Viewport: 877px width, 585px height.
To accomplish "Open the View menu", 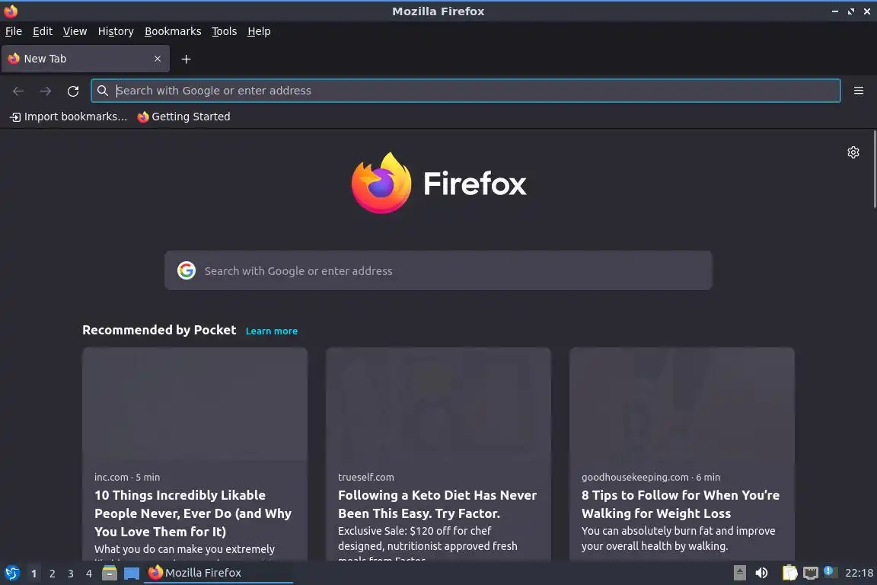I will pyautogui.click(x=75, y=31).
